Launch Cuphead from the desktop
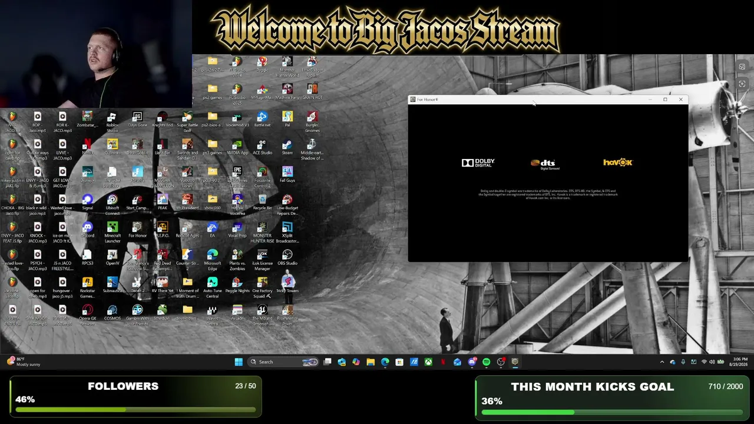The image size is (754, 424). pyautogui.click(x=112, y=147)
